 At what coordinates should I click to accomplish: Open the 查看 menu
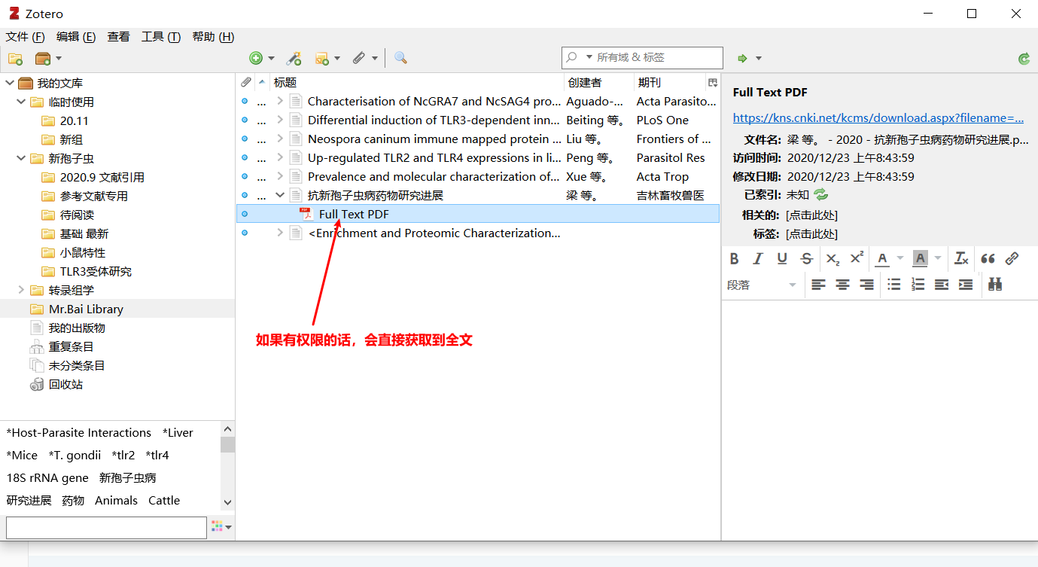click(119, 37)
